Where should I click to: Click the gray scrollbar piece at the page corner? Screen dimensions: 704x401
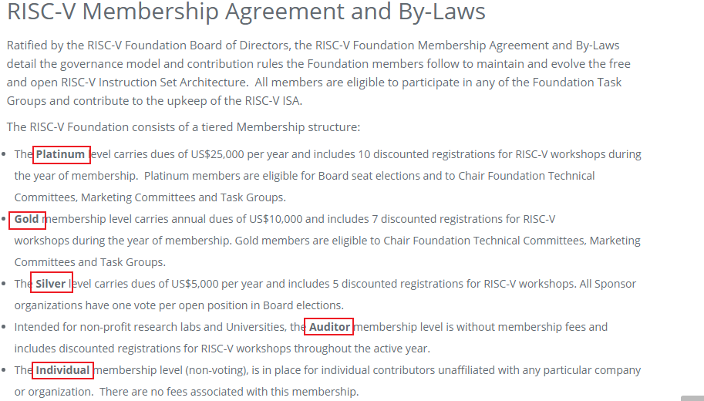coord(692,399)
